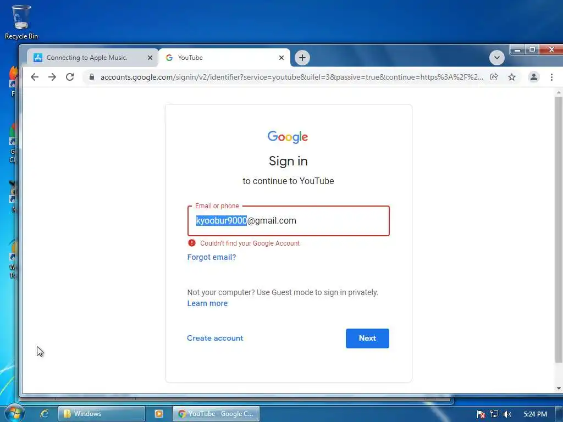Image resolution: width=563 pixels, height=422 pixels.
Task: Close the YouTube tab
Action: (281, 58)
